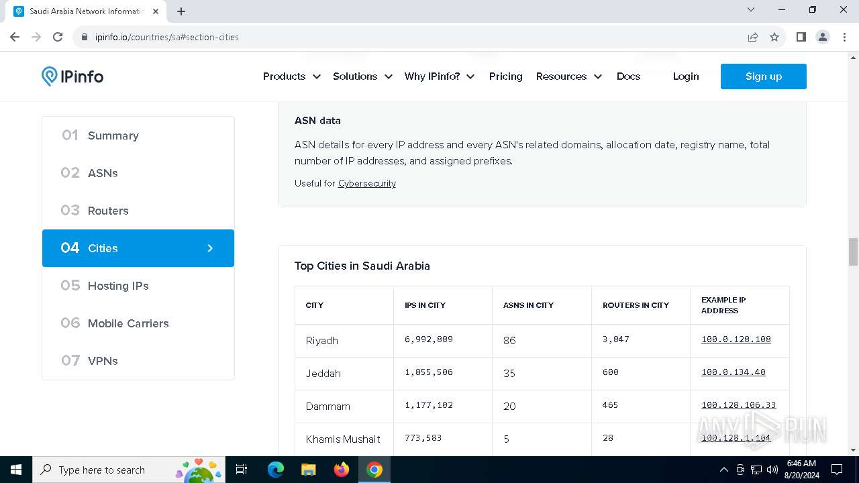Open Task View from the taskbar

tap(242, 470)
